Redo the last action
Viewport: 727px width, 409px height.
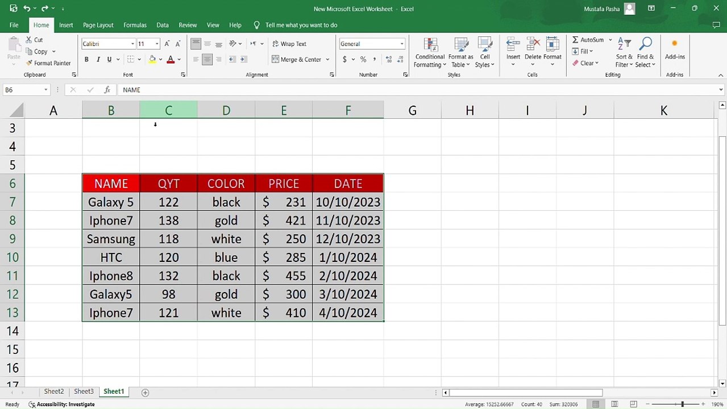point(44,9)
